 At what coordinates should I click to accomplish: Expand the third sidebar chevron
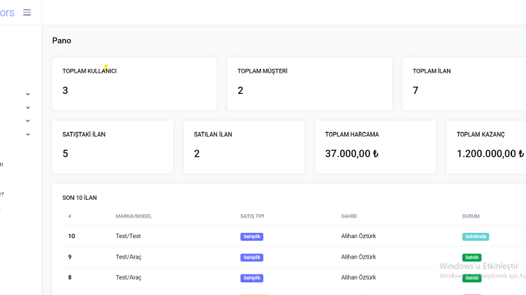[28, 121]
